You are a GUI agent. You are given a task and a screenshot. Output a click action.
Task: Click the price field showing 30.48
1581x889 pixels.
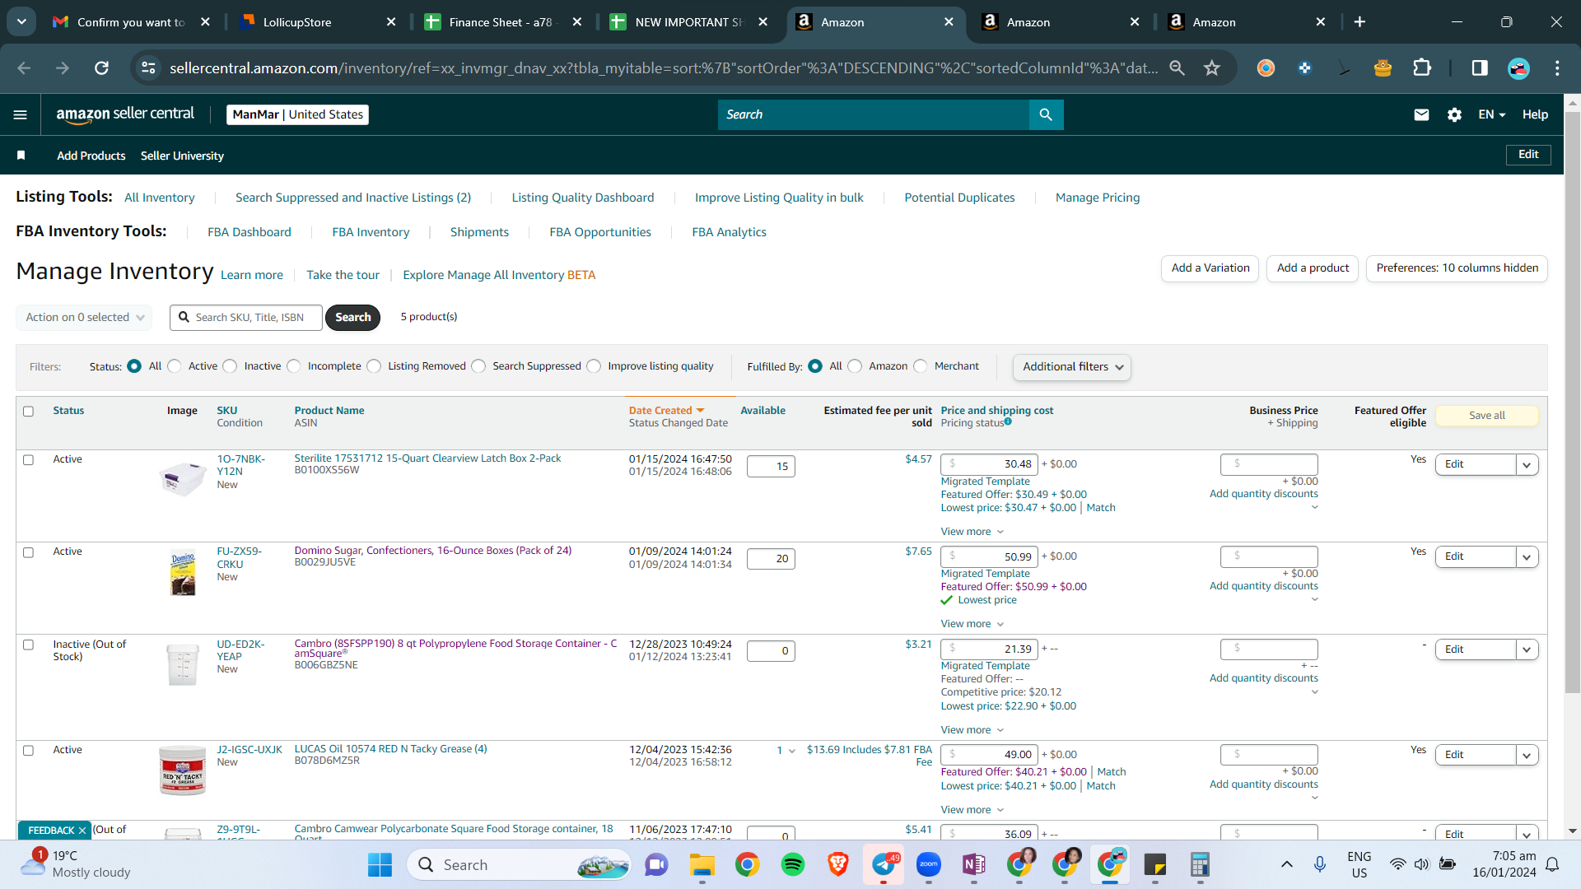(989, 464)
